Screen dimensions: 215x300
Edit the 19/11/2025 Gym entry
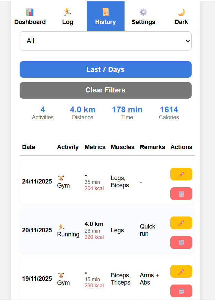[x=181, y=271]
